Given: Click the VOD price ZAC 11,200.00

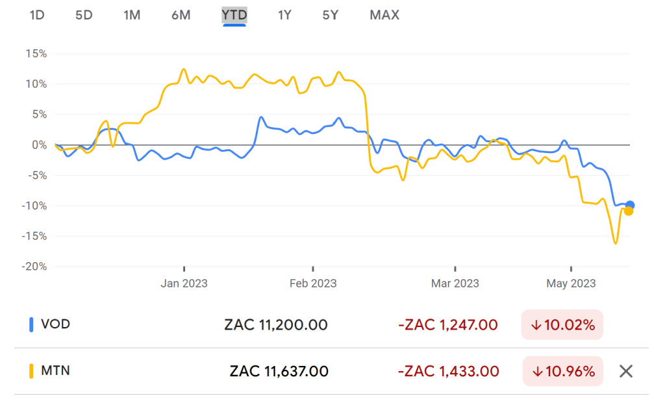Looking at the screenshot, I should (x=275, y=325).
